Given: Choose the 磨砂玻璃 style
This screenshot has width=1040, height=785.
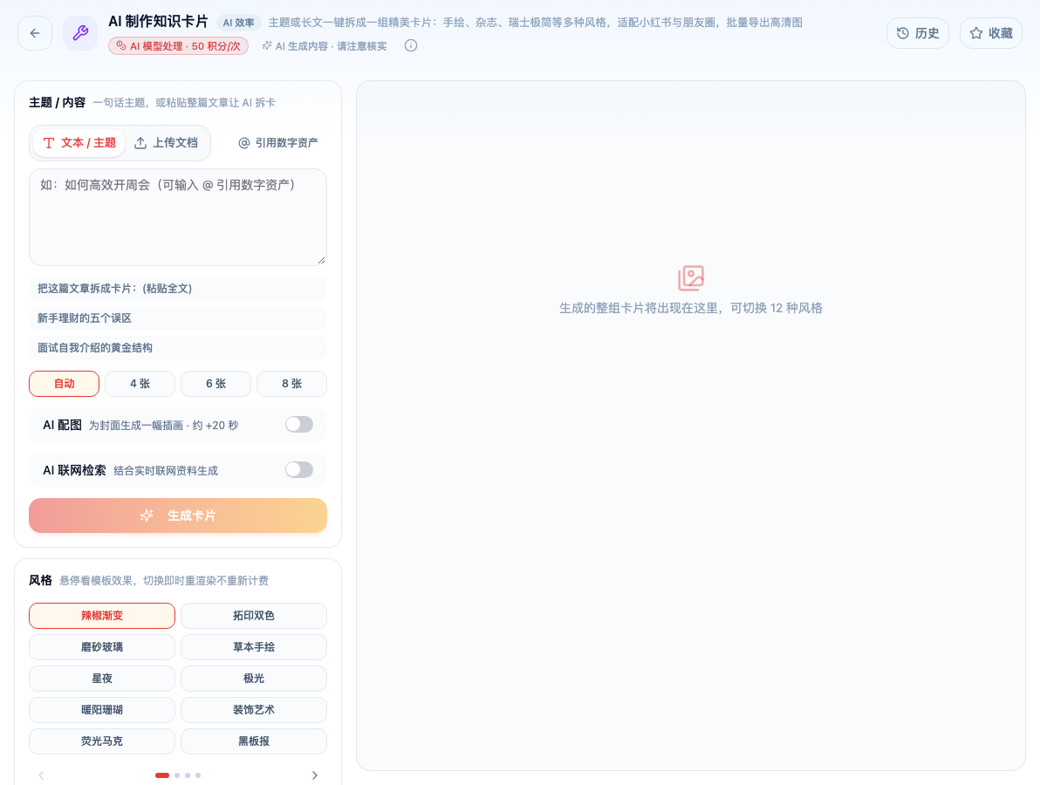Looking at the screenshot, I should tap(102, 647).
